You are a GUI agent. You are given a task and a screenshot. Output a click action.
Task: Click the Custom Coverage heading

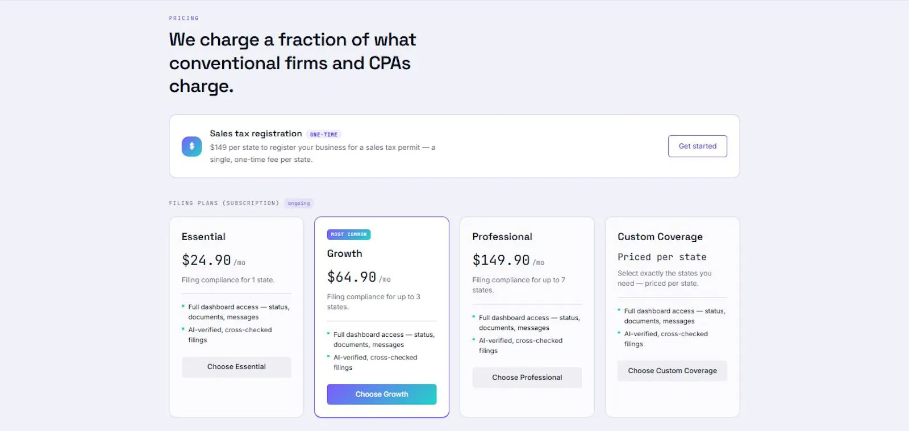tap(660, 237)
